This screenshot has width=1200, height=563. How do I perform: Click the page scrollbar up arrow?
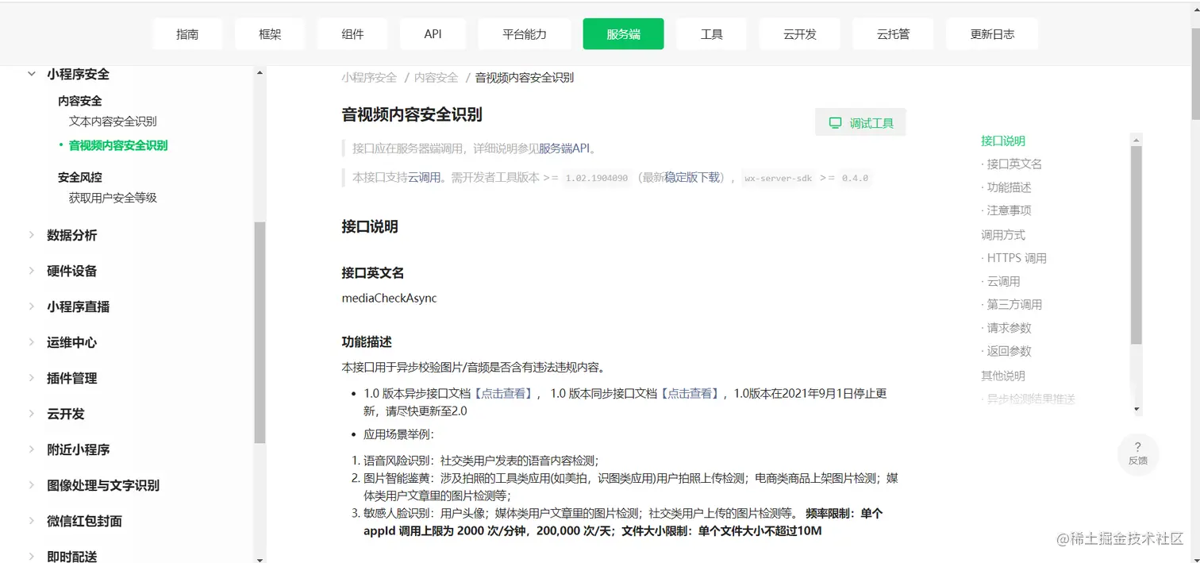click(x=1195, y=8)
